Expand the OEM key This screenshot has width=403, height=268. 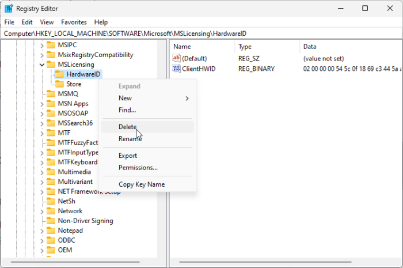pos(42,251)
